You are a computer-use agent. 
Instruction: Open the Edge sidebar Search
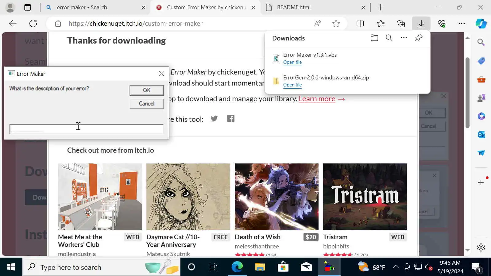coord(481,42)
